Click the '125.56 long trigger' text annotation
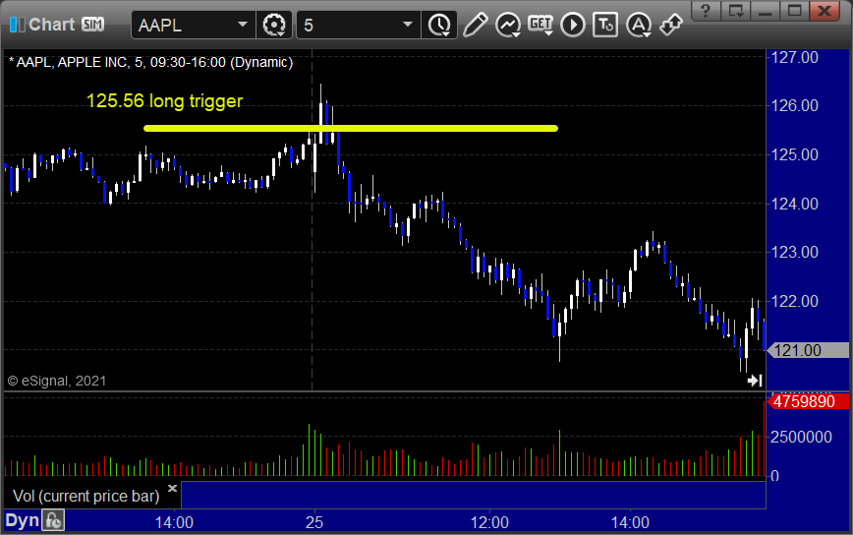Image resolution: width=853 pixels, height=535 pixels. pos(164,101)
